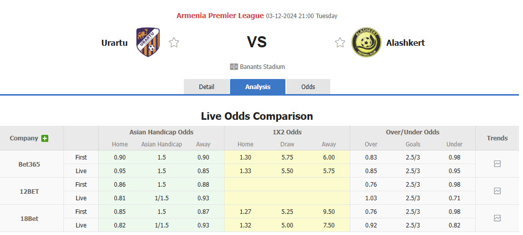Open the Odds tab
Screen dimensions: 523x235
click(x=308, y=87)
